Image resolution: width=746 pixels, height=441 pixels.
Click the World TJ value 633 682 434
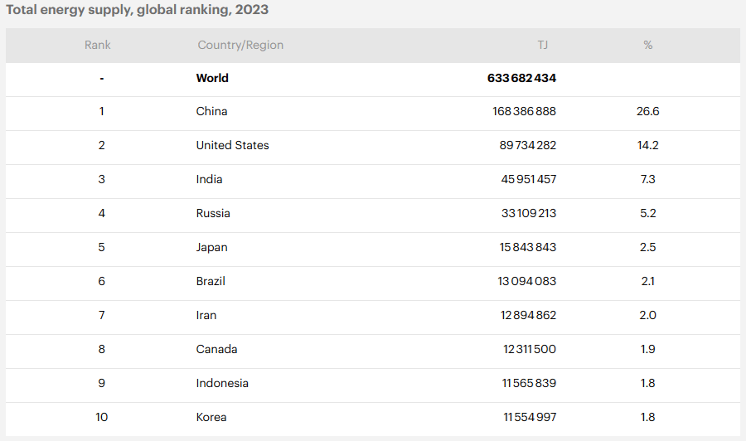tap(521, 78)
